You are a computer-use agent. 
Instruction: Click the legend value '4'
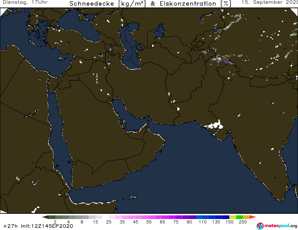coord(69,222)
